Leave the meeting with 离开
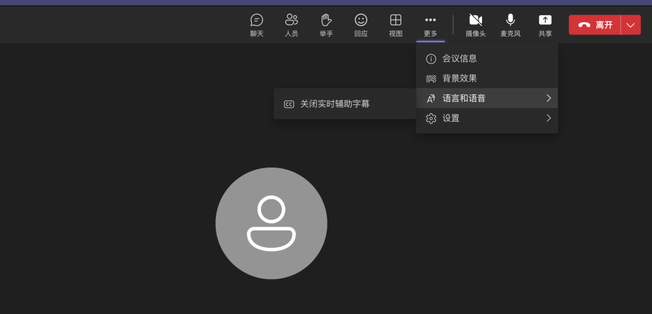 pos(595,25)
